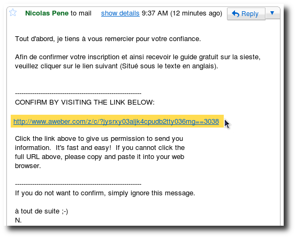
Task: Click the "veuillez cliquer sur le lien" line
Action: coord(117,66)
